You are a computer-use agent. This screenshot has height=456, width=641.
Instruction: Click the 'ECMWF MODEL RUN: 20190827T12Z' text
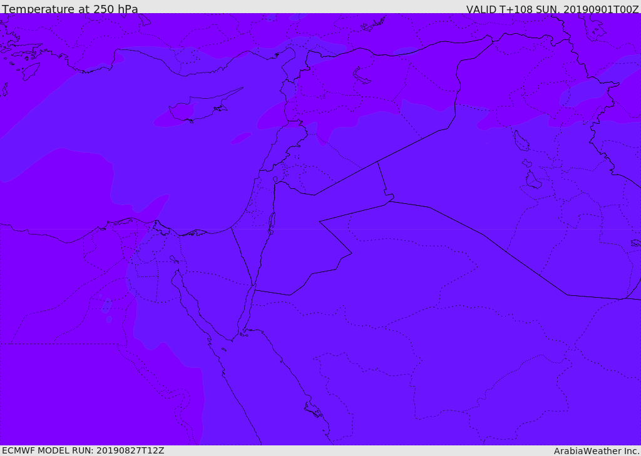83,450
